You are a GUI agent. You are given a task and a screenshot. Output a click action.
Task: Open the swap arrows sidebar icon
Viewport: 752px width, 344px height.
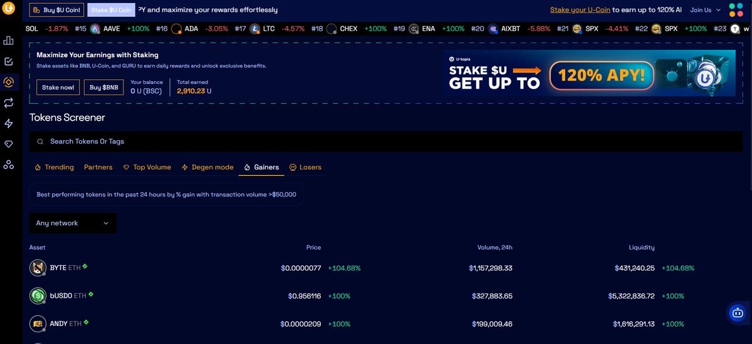(x=9, y=103)
